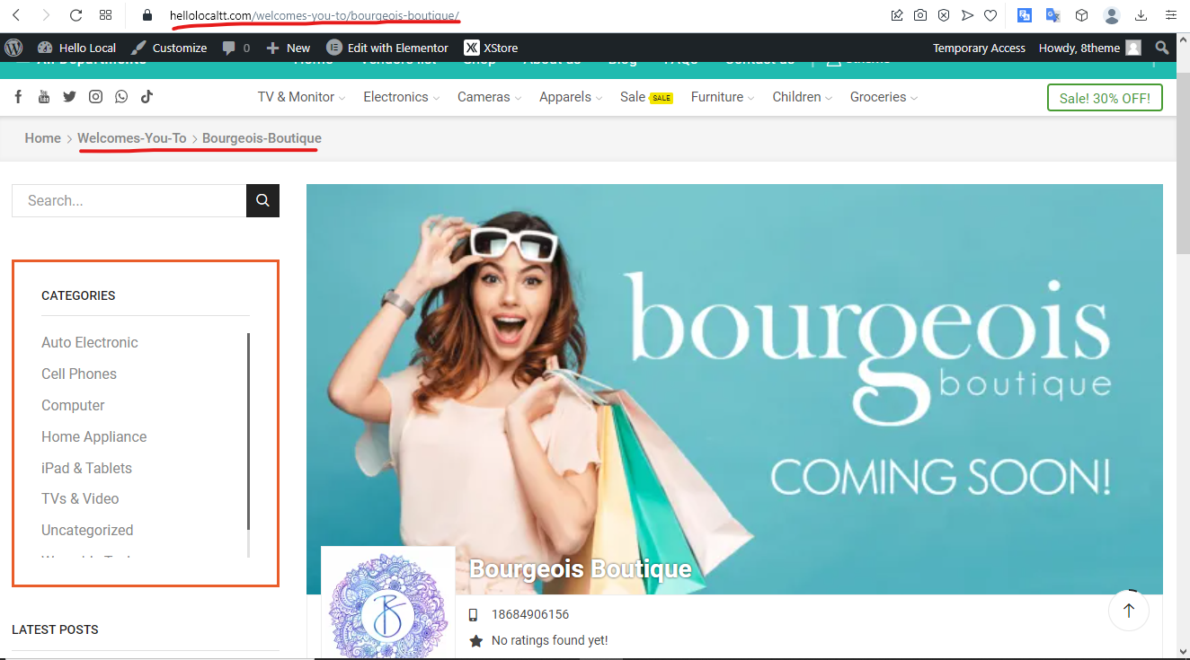This screenshot has height=660, width=1190.
Task: Open the Cell Phones category
Action: tap(79, 374)
